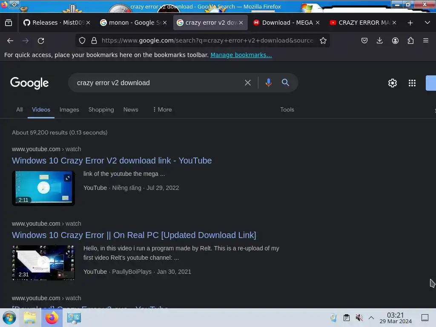Click the Niềng răng channel name
Screen dimensions: 436x327
[126, 188]
